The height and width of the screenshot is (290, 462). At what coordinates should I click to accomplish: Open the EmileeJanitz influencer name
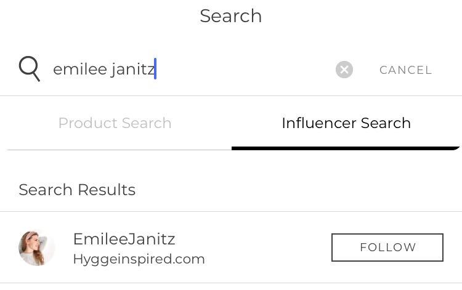coord(124,239)
